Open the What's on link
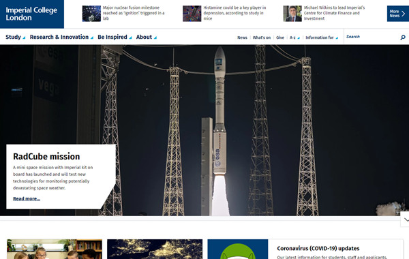The width and height of the screenshot is (409, 259). tap(262, 37)
